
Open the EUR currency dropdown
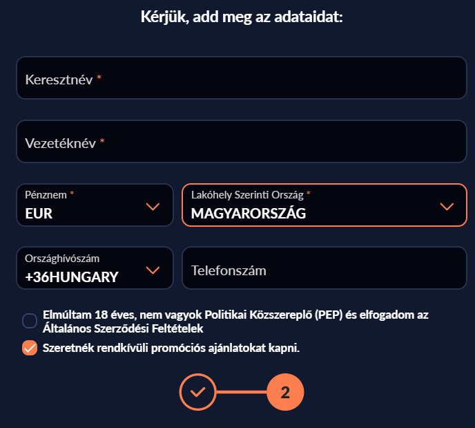click(x=95, y=205)
